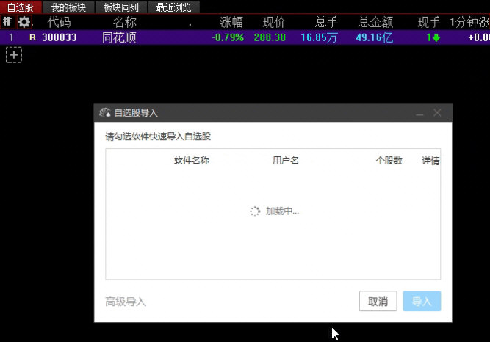This screenshot has width=490, height=342.
Task: Open the 我的板块 tab
Action: [68, 7]
